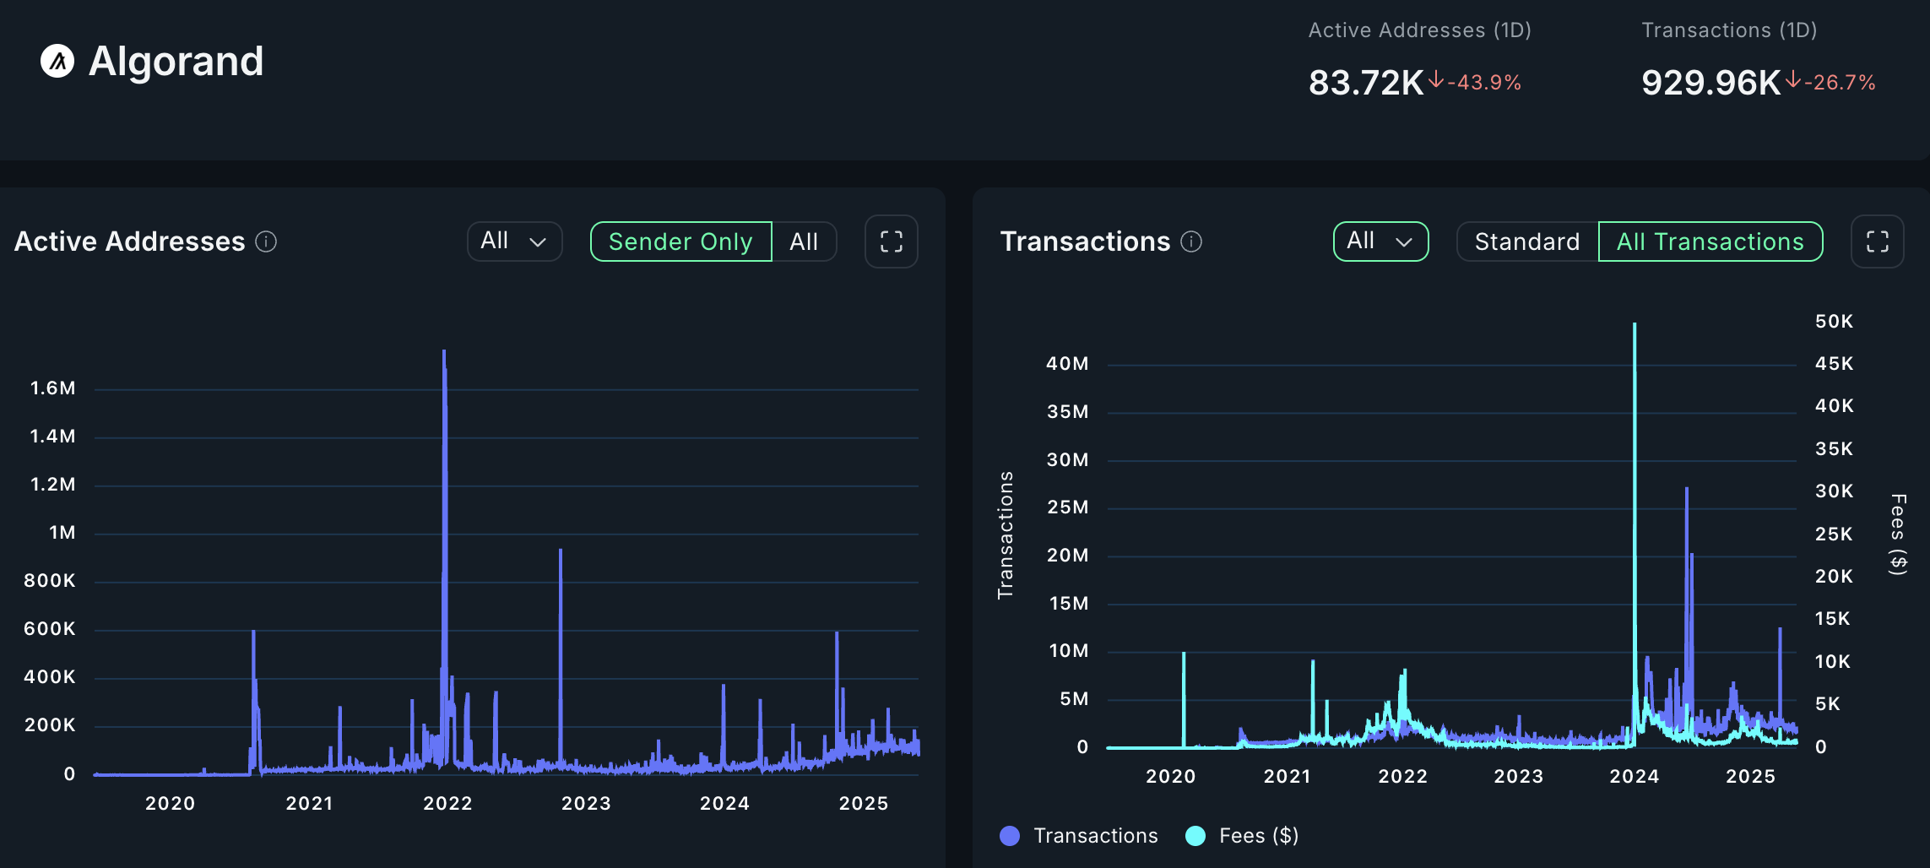Click the Active Addresses chart heading
1930x868 pixels.
(x=130, y=241)
